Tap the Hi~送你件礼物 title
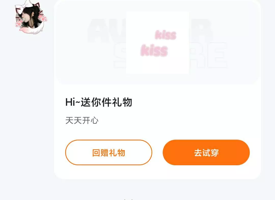The width and height of the screenshot is (275, 200). tap(99, 102)
